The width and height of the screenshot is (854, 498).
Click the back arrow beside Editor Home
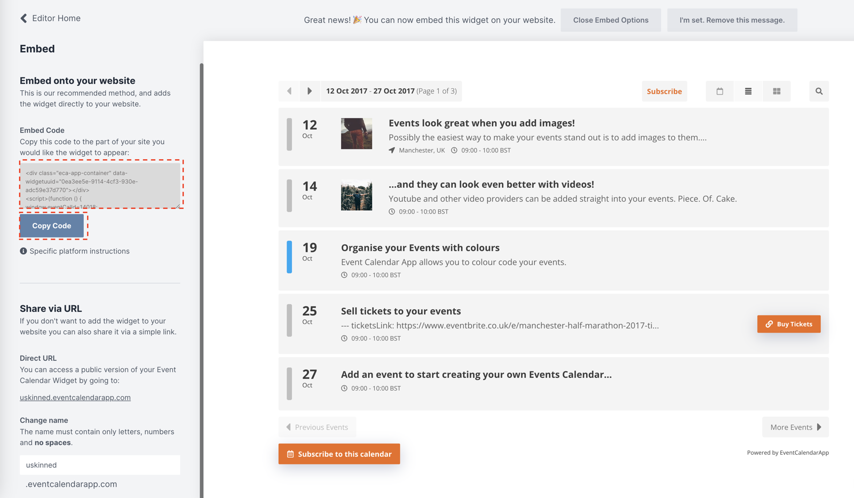point(23,18)
